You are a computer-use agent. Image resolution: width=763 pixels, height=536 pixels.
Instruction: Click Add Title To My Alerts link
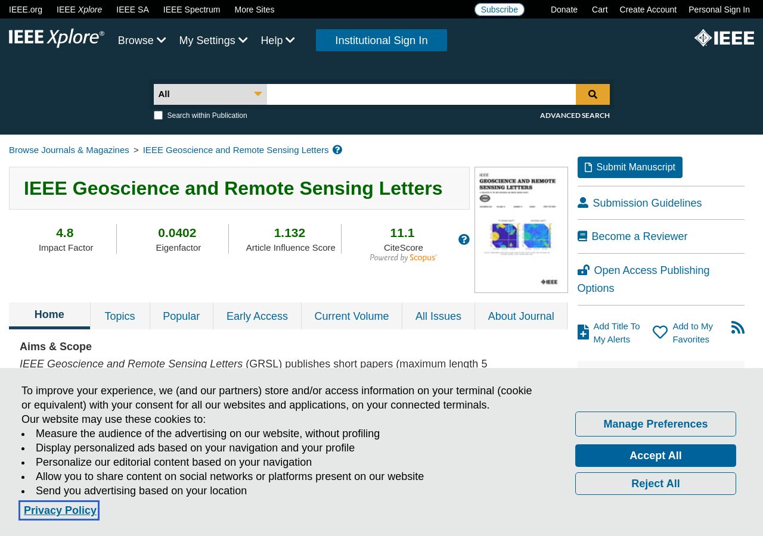[616, 333]
